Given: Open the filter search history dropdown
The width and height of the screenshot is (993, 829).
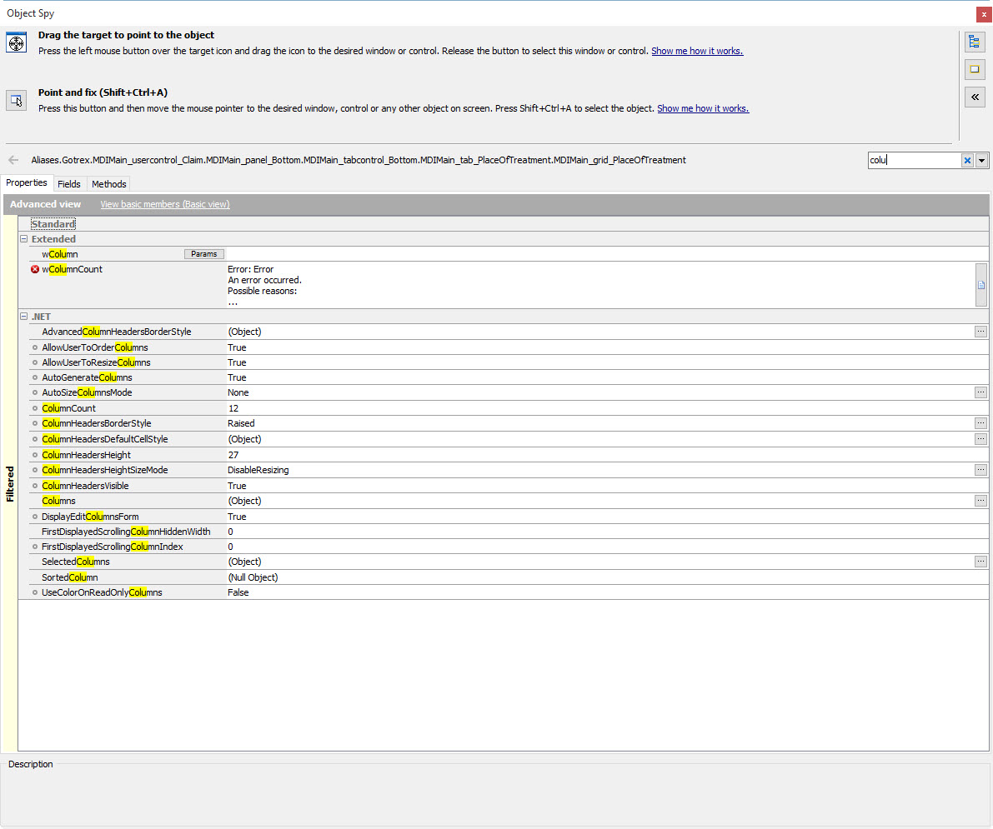Looking at the screenshot, I should pos(981,160).
